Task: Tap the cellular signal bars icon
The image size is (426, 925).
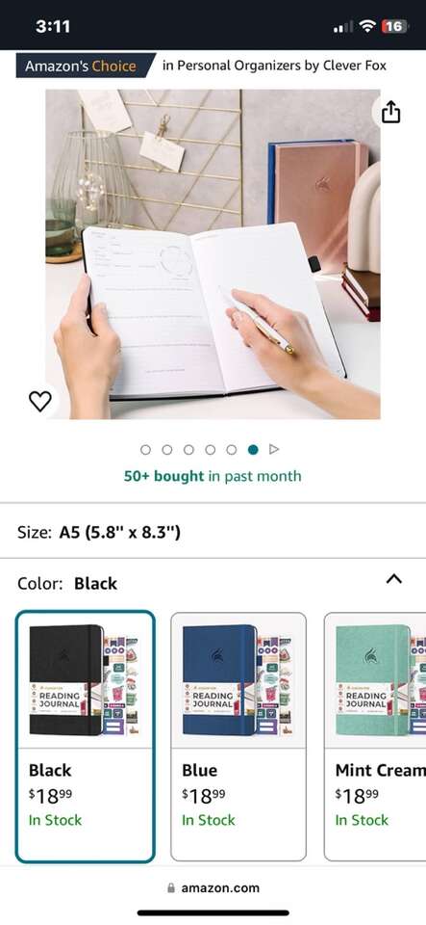Action: [x=343, y=27]
